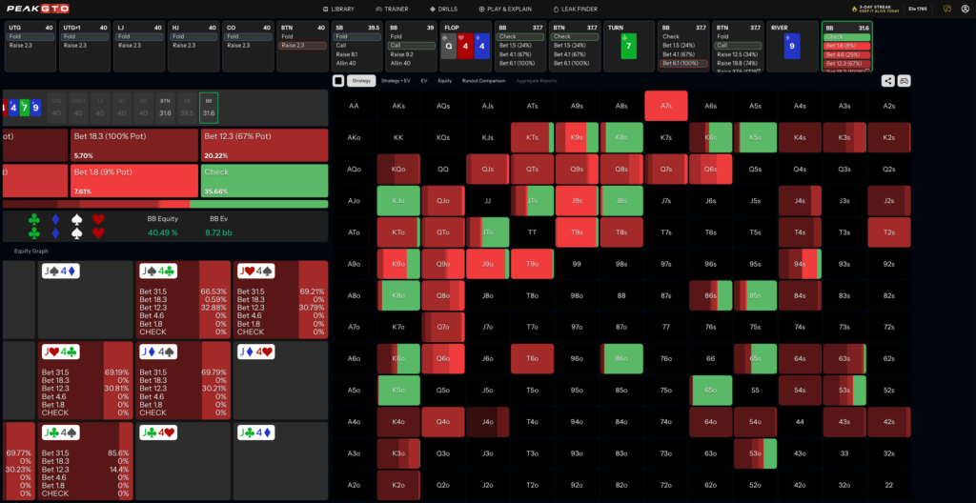Click first-row blue diamond suit filter
The height and width of the screenshot is (503, 976).
[x=55, y=219]
